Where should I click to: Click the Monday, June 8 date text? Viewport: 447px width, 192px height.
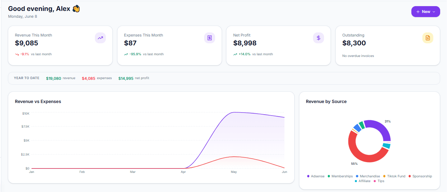pos(22,16)
